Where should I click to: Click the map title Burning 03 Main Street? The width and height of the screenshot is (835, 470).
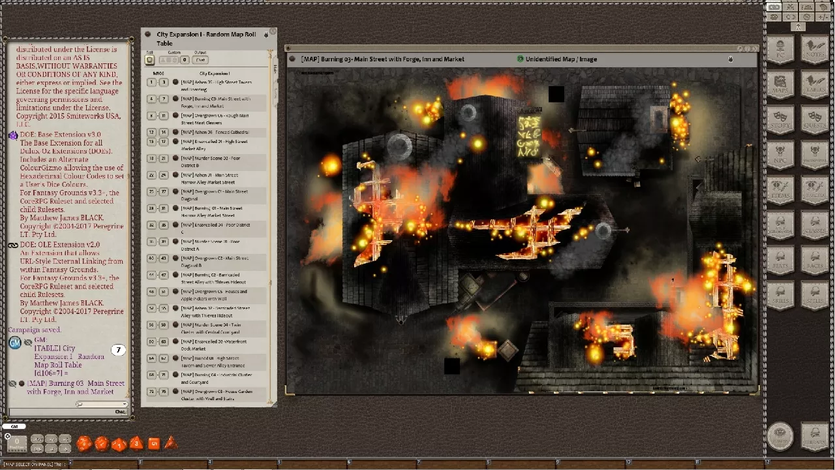[382, 59]
